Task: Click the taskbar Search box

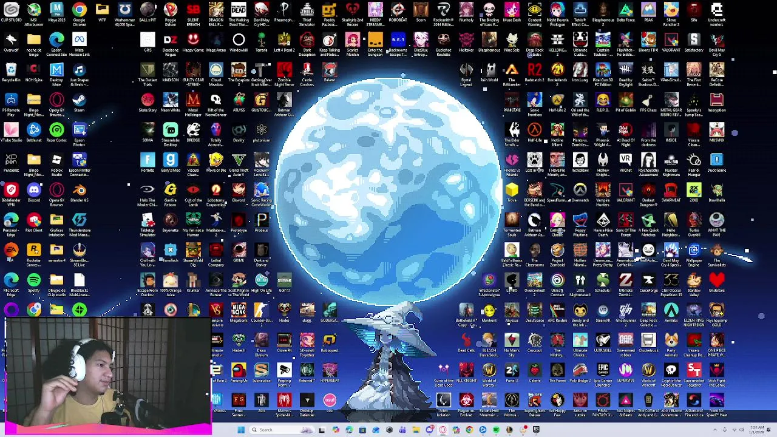Action: point(283,430)
